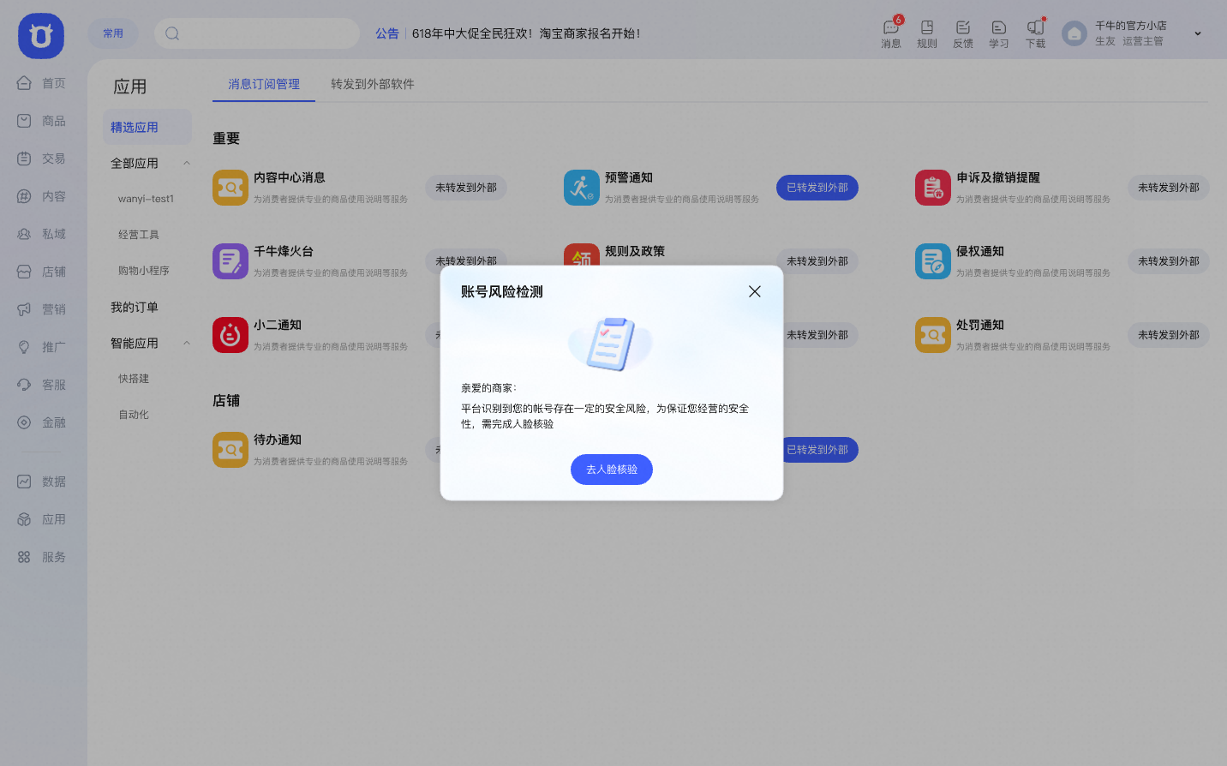Click the 处罚通知 app icon

[x=933, y=335]
